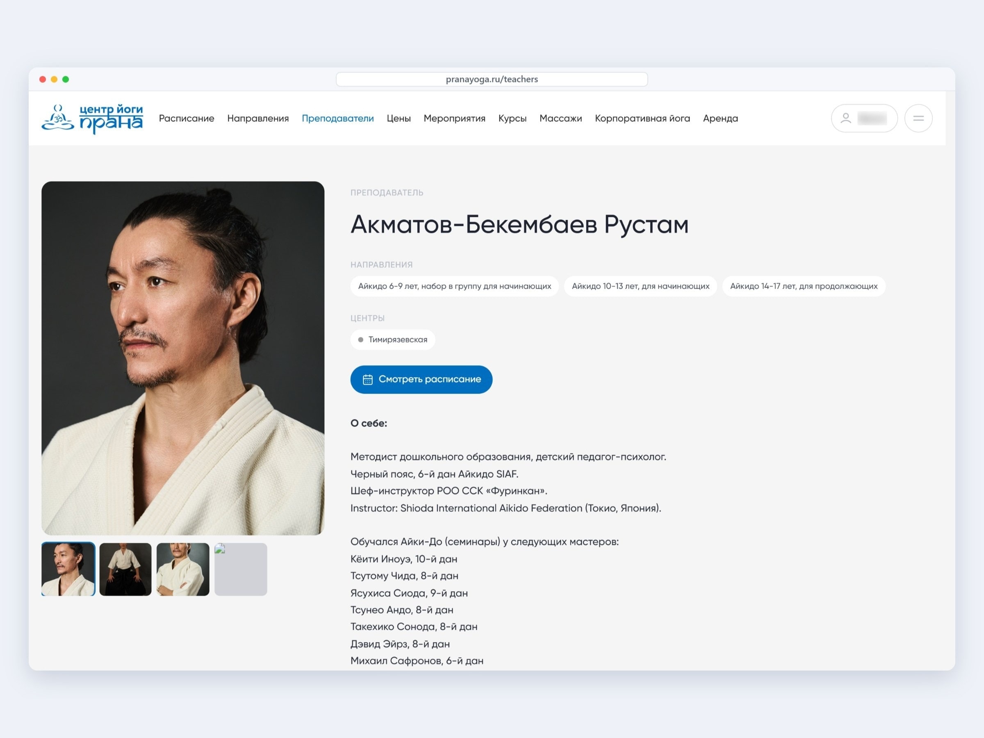Open Корпоративная йога page
984x738 pixels.
pyautogui.click(x=642, y=118)
